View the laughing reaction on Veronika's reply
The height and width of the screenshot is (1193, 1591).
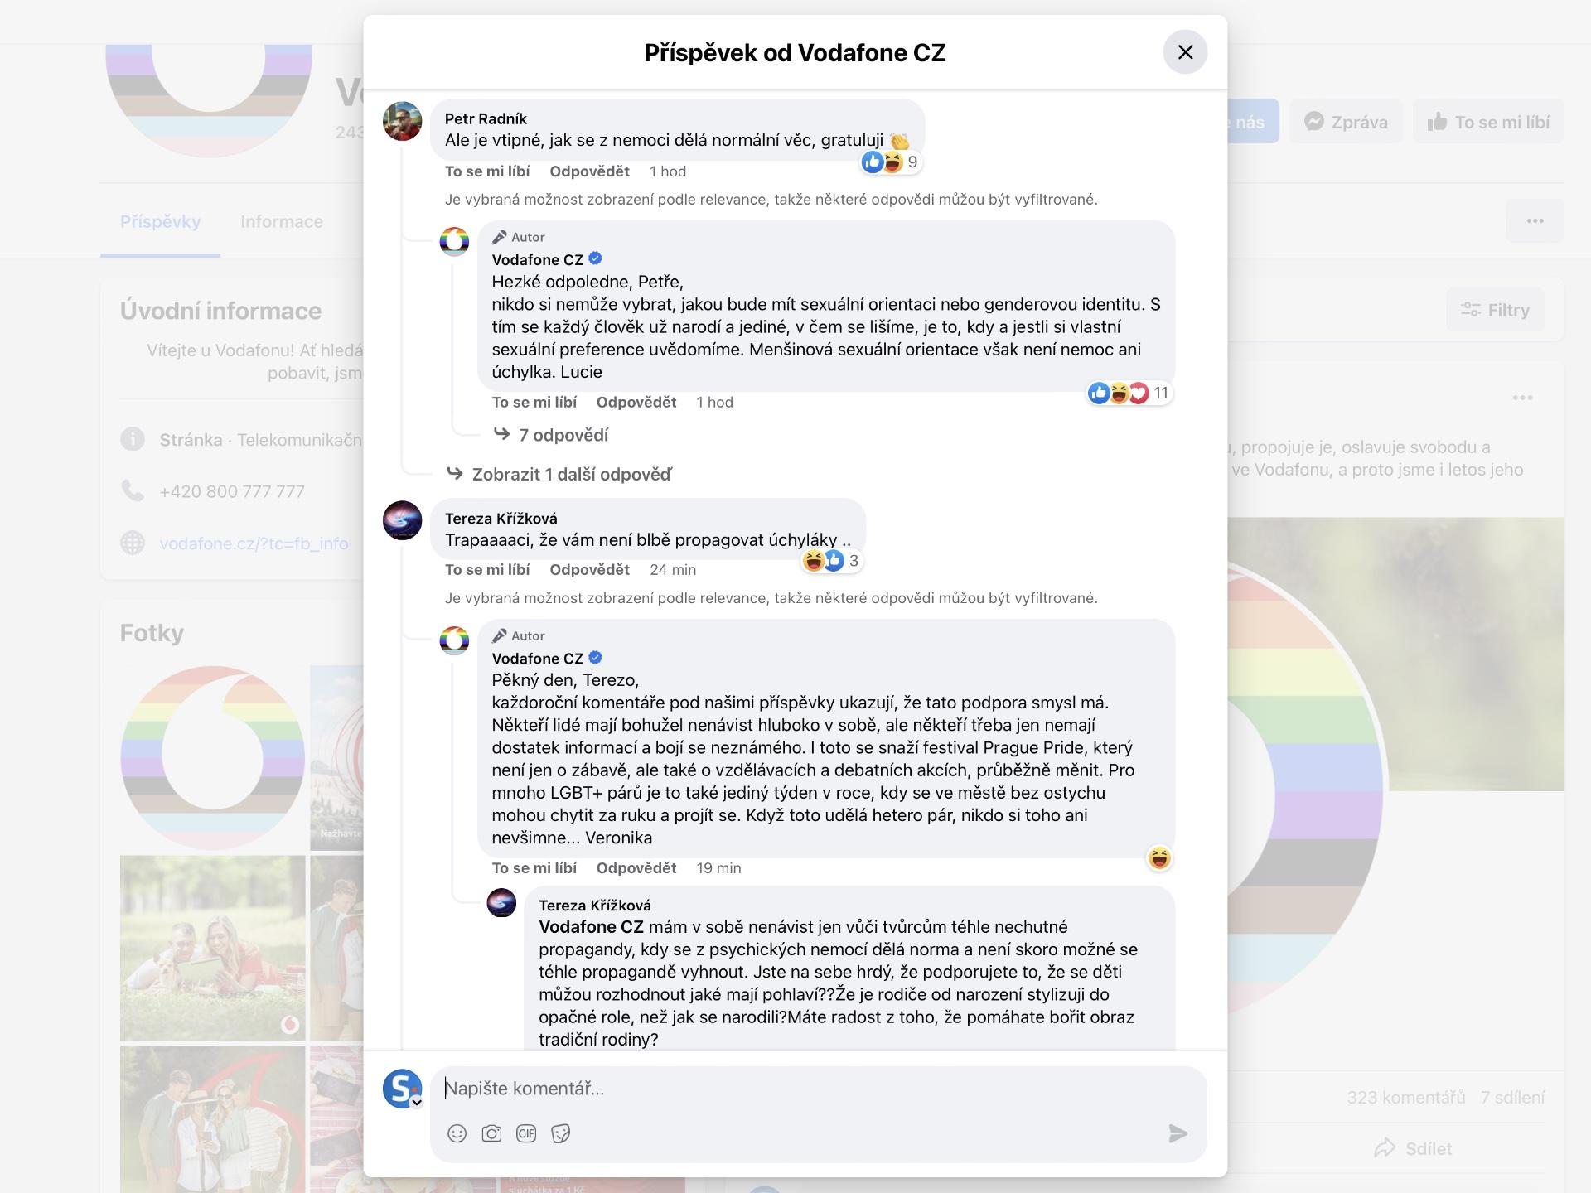click(x=1159, y=858)
